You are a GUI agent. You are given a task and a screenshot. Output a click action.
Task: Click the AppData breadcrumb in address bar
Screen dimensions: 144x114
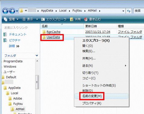(x=47, y=11)
